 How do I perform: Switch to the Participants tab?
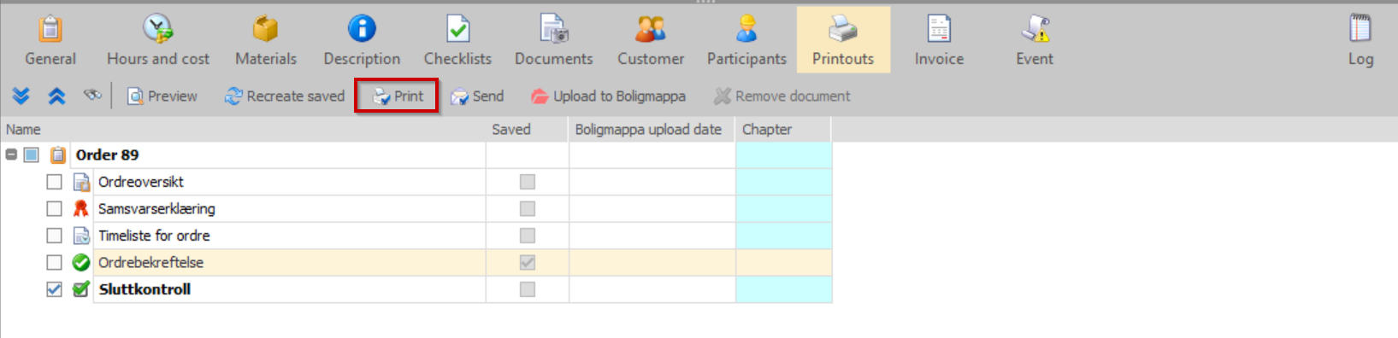pyautogui.click(x=746, y=40)
